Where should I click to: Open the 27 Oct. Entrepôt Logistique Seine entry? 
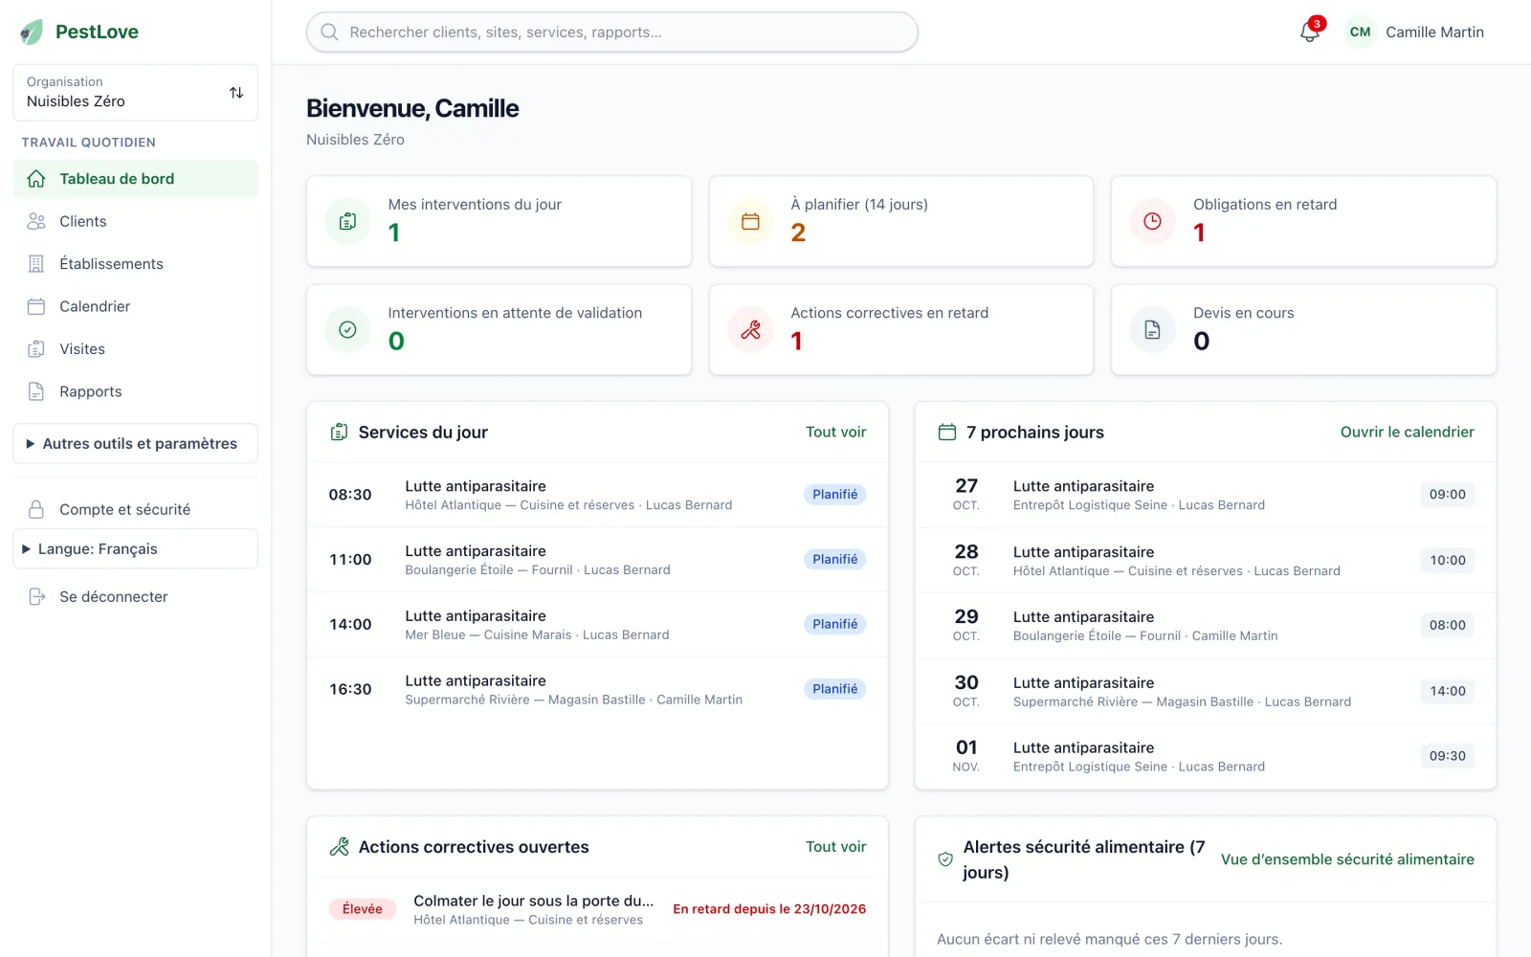point(1206,495)
